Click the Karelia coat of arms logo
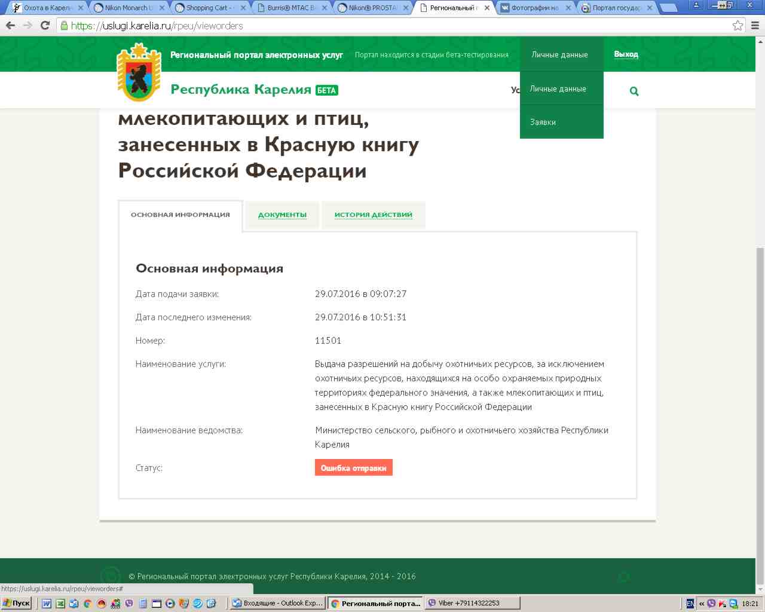Image resolution: width=765 pixels, height=612 pixels. 139,72
